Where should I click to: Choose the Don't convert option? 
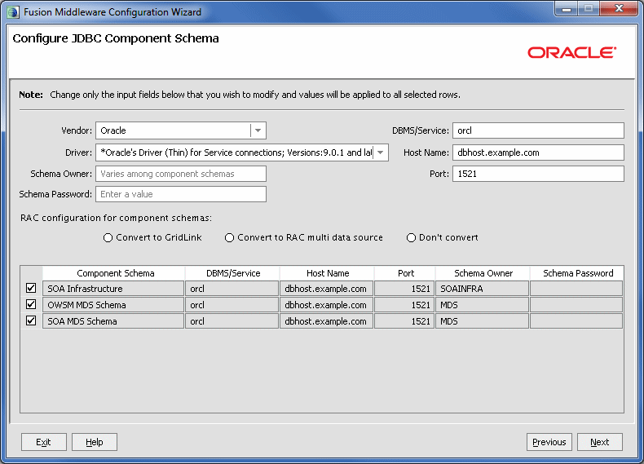pyautogui.click(x=411, y=237)
